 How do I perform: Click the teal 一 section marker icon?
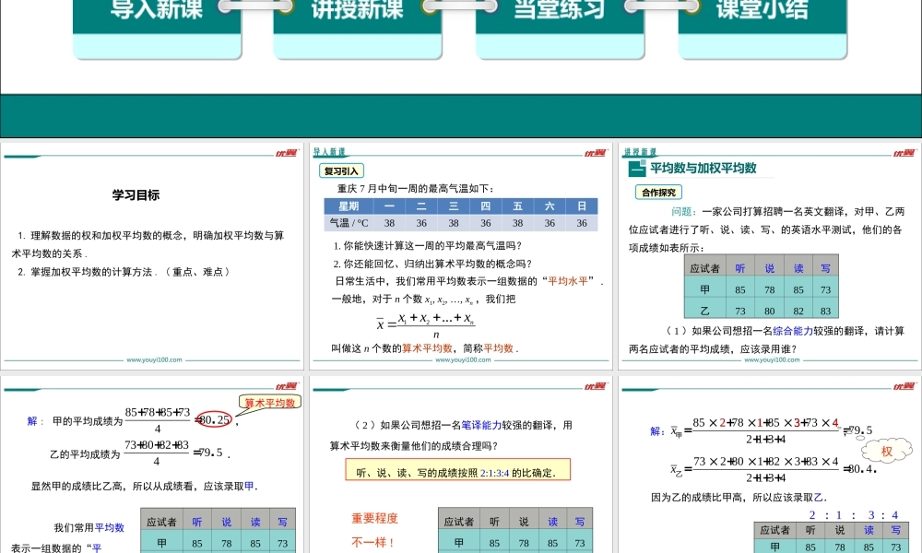[x=636, y=169]
